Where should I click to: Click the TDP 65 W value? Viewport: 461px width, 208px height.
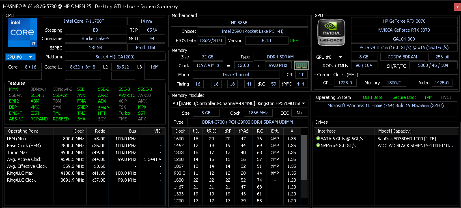(x=152, y=30)
